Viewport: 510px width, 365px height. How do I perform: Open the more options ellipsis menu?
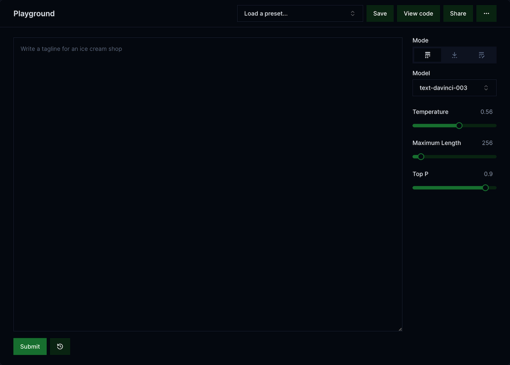(486, 13)
